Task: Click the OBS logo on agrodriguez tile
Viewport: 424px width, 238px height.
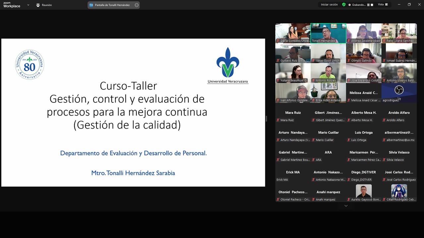Action: (x=399, y=90)
